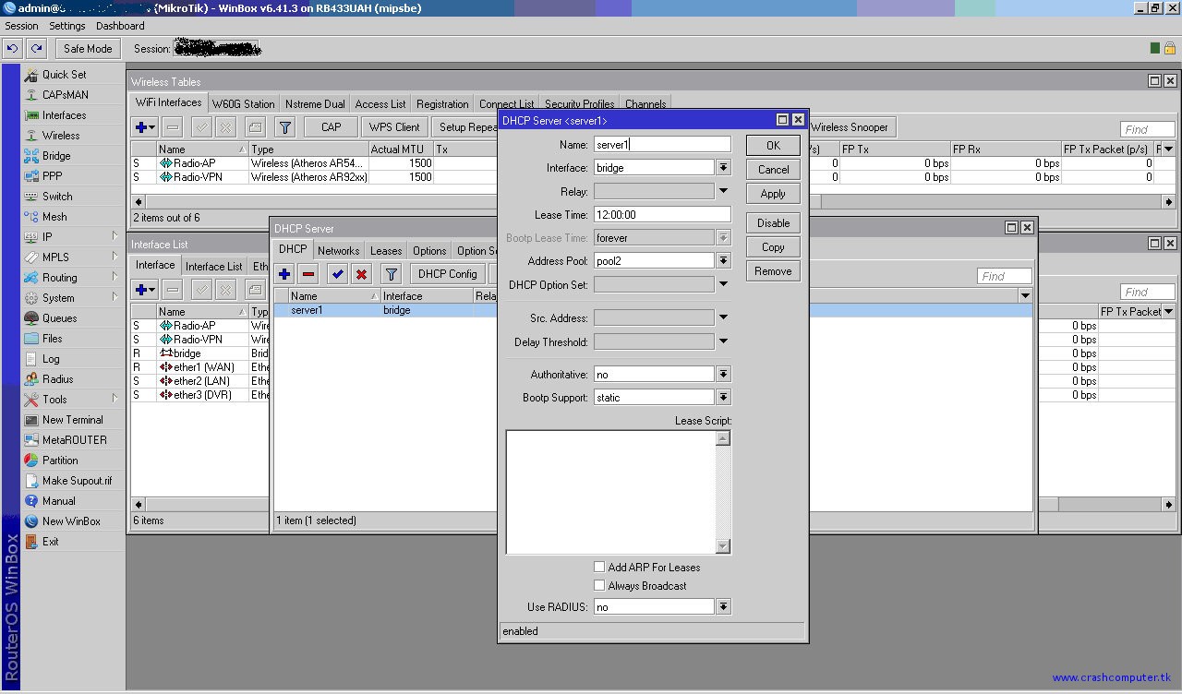1182x694 pixels.
Task: Open Log in sidebar
Action: click(x=51, y=359)
